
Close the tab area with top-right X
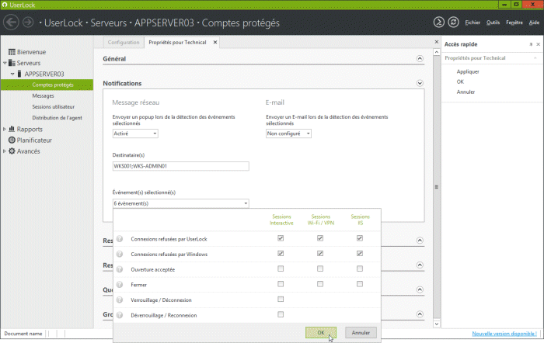pyautogui.click(x=437, y=42)
